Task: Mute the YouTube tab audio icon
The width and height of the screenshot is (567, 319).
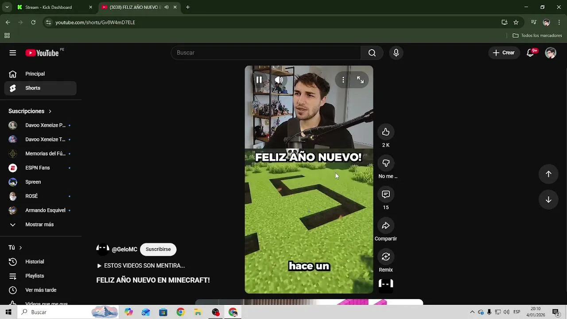Action: click(x=167, y=7)
